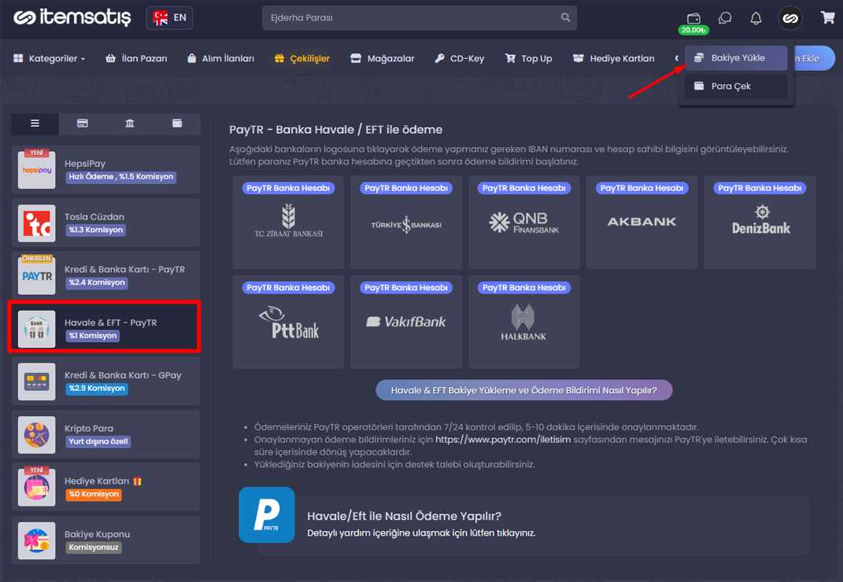This screenshot has width=843, height=582.
Task: Select Kripto Para payment method
Action: pyautogui.click(x=106, y=434)
